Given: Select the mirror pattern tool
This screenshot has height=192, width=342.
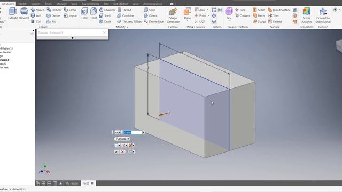Looking at the screenshot, I should 220,10.
